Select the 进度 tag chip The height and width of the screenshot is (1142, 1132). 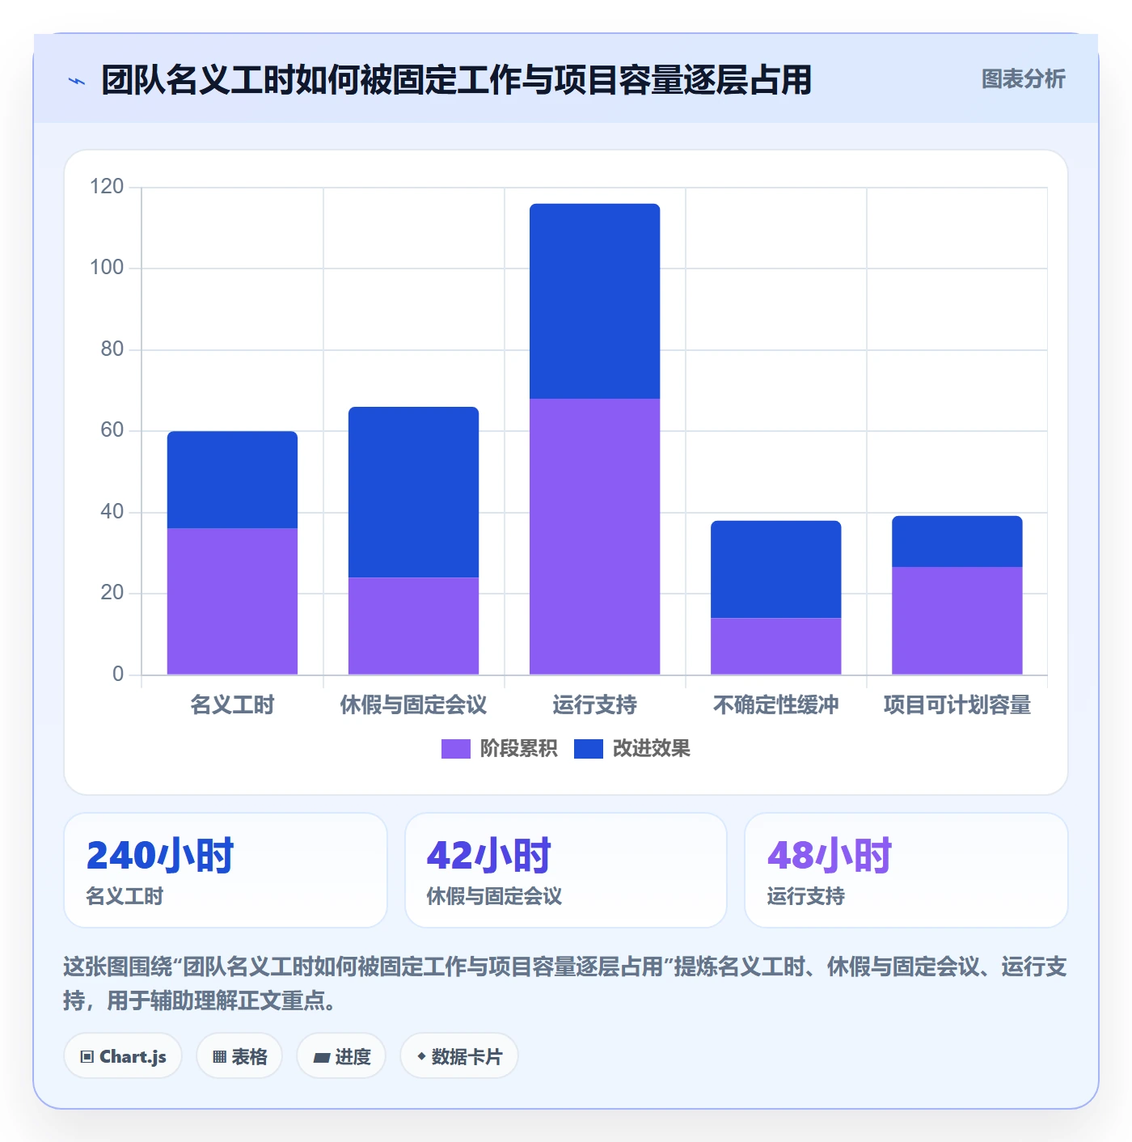pos(341,1056)
